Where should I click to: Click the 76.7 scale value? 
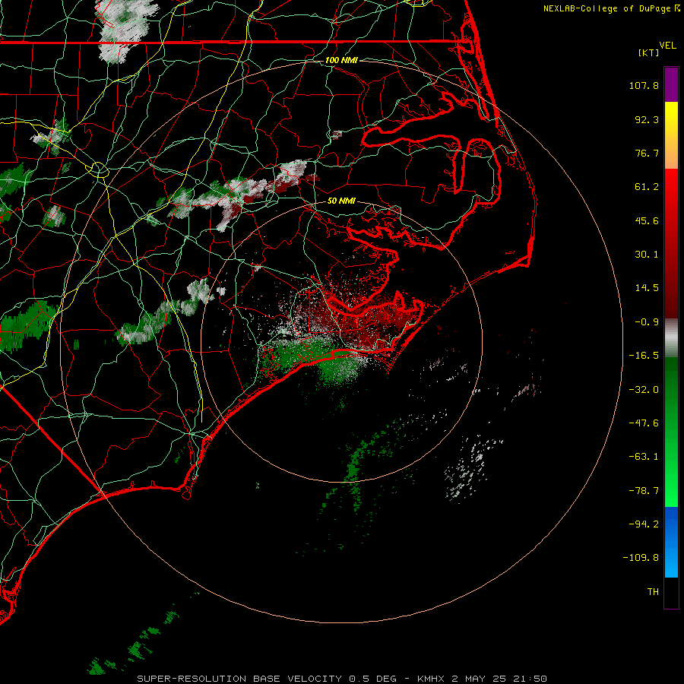point(647,153)
